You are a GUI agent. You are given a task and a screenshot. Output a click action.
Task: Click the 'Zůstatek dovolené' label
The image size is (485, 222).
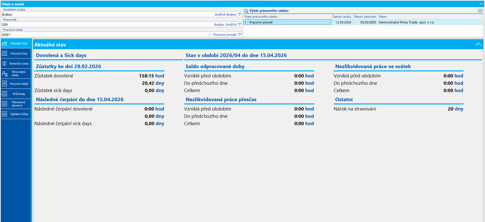[54, 76]
